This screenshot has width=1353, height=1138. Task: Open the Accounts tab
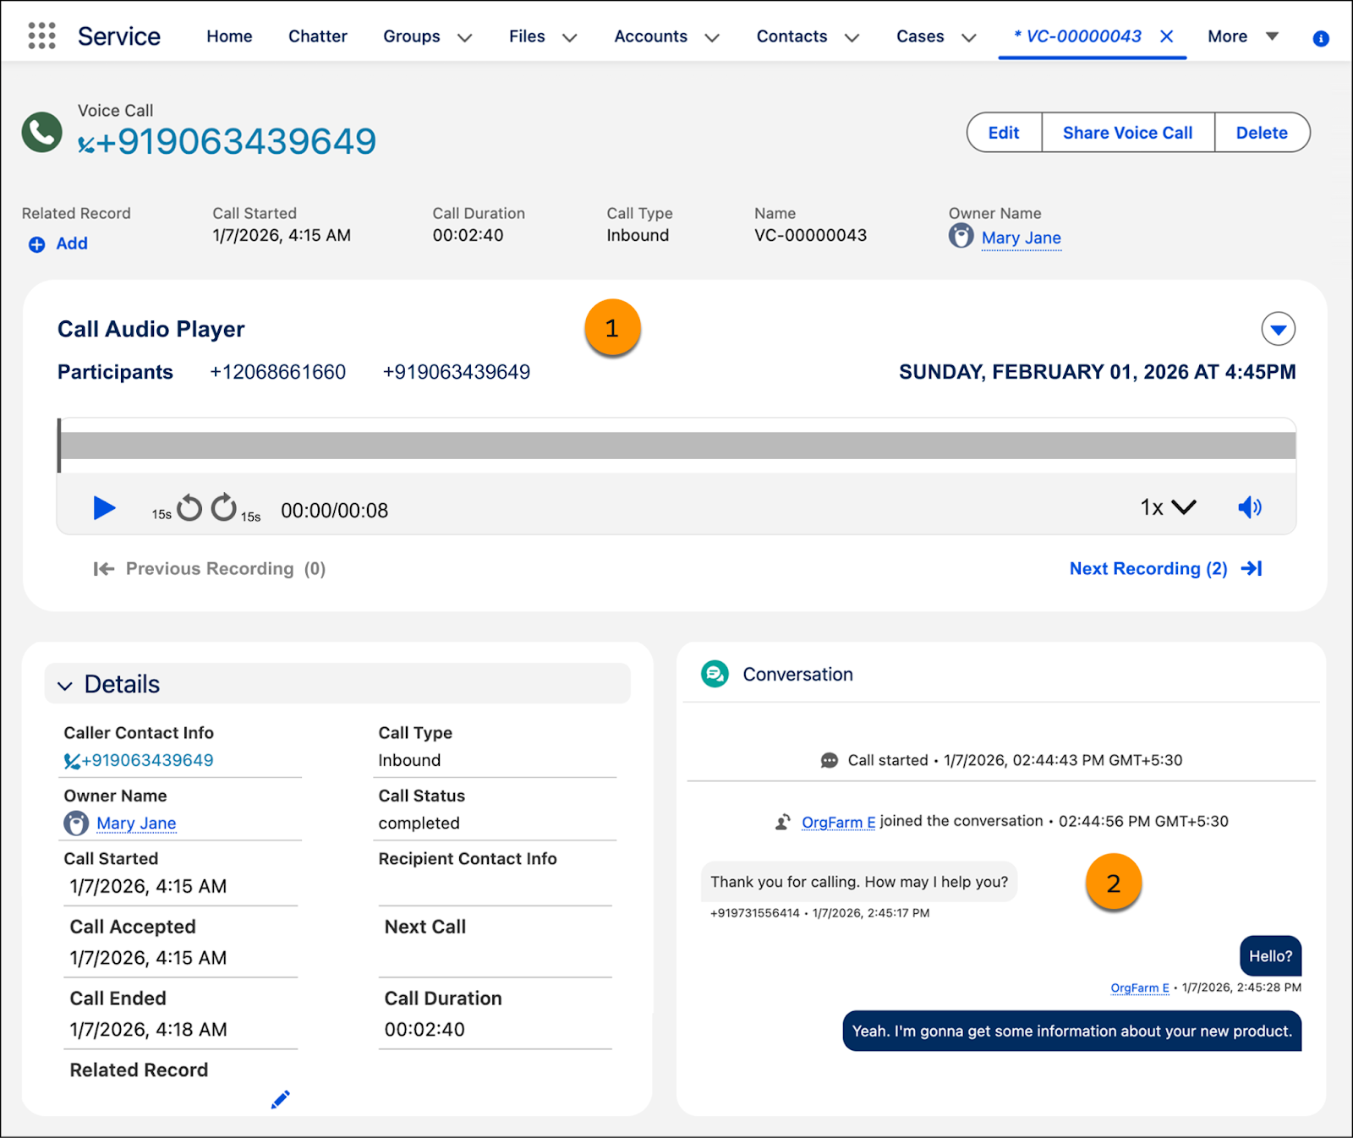pos(650,36)
